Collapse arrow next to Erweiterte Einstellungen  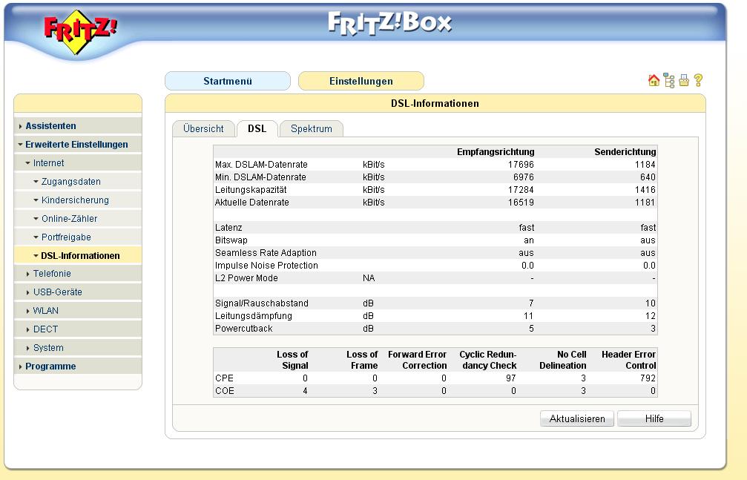click(x=21, y=145)
